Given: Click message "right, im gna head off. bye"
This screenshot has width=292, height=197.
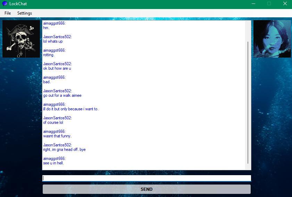Looking at the screenshot, I should [x=64, y=149].
